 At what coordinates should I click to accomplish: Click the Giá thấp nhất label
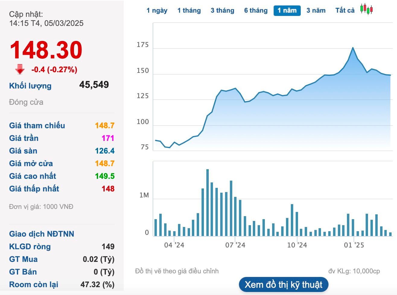coord(34,189)
